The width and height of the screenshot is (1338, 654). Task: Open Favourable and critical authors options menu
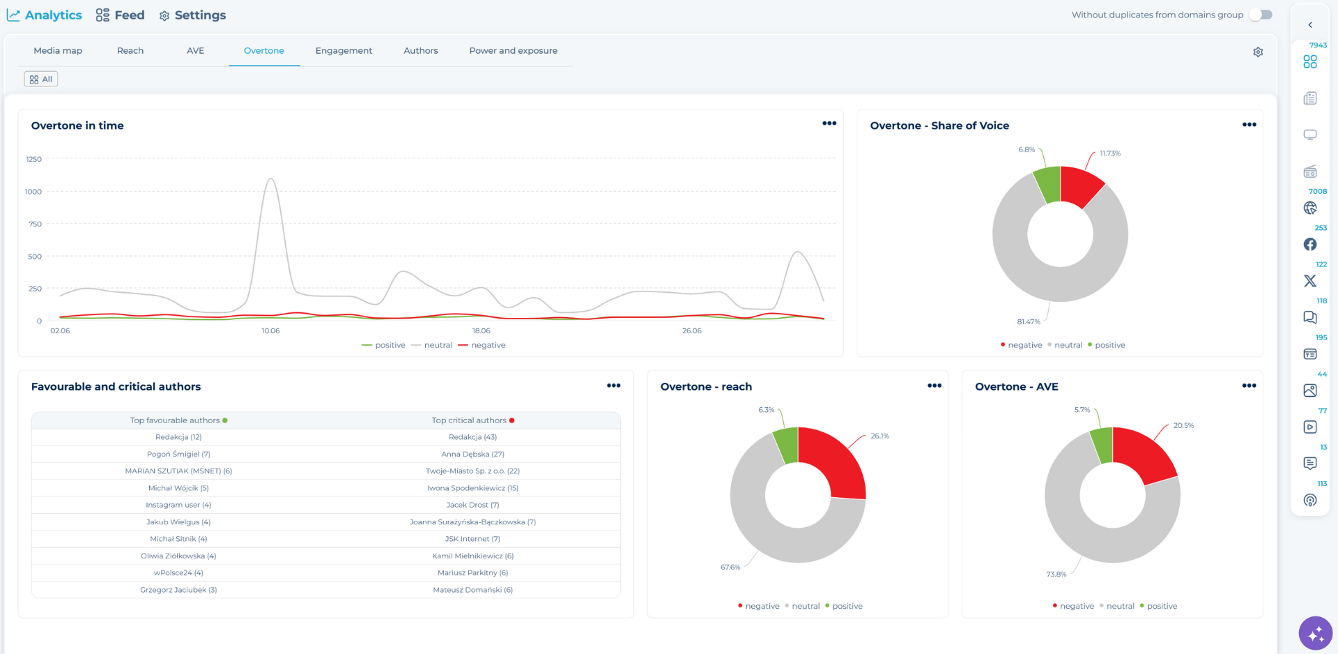coord(613,386)
